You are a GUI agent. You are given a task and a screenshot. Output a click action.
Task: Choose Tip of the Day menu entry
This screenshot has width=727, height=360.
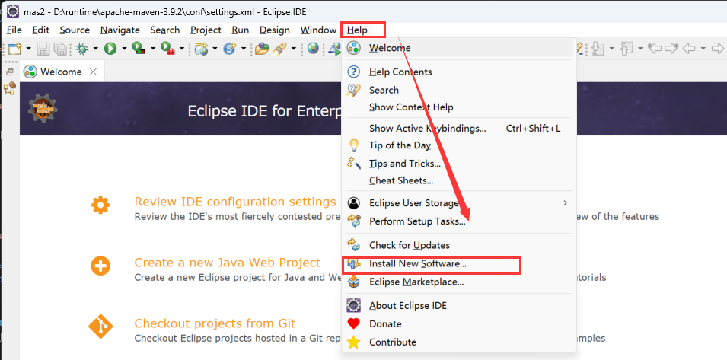[x=459, y=145]
